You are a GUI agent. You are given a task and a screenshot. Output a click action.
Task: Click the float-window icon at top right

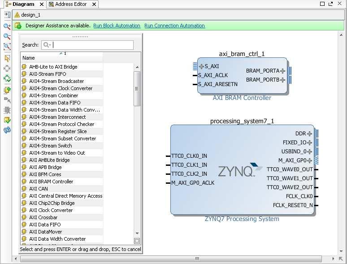[330, 4]
